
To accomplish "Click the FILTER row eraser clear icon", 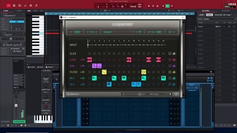I will pyautogui.click(x=174, y=72).
